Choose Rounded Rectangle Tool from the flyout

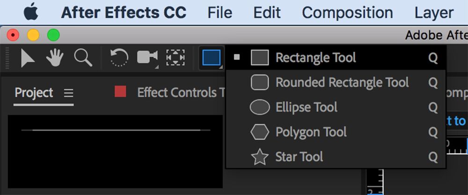pos(342,82)
